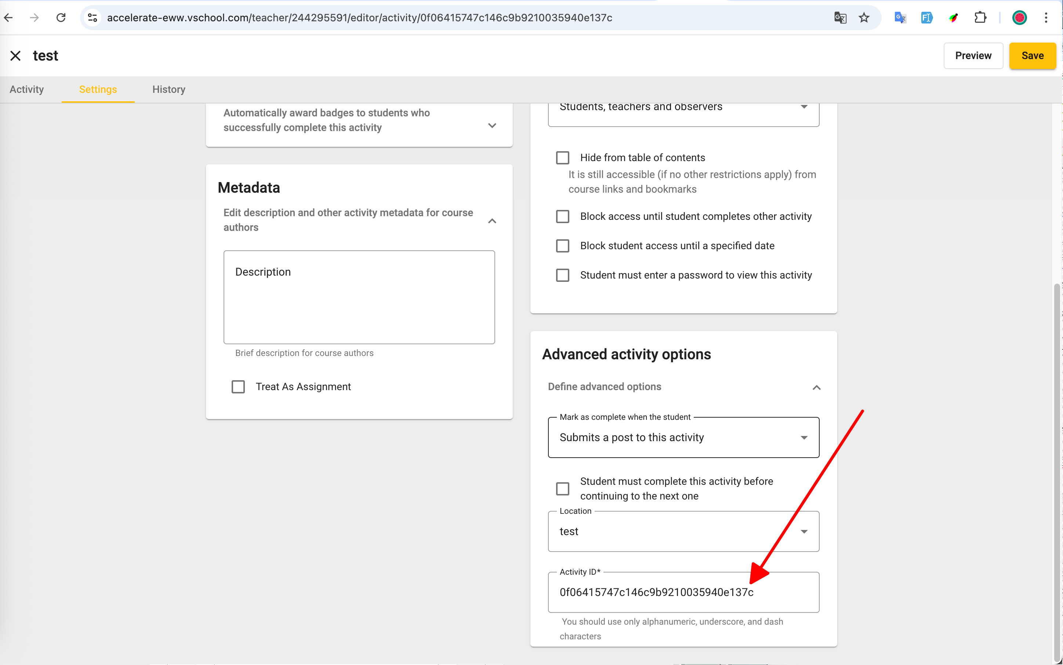Screen dimensions: 1063x665
Task: Switch to the History tab
Action: (168, 89)
